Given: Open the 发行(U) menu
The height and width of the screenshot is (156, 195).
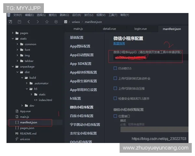Looking at the screenshot, I should pyautogui.click(x=88, y=15).
